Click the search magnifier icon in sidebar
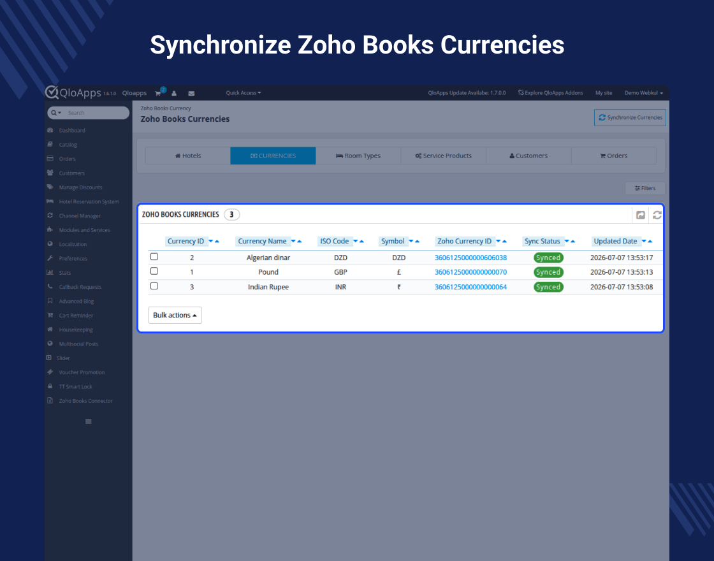 point(54,113)
